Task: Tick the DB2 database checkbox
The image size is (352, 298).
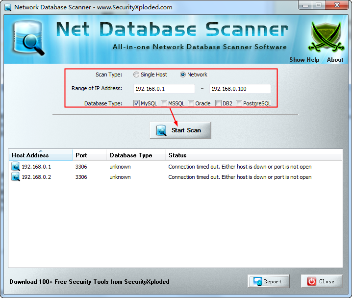Action: pos(218,103)
